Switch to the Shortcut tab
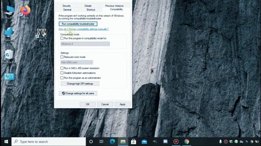This screenshot has height=146, width=261. pyautogui.click(x=91, y=10)
